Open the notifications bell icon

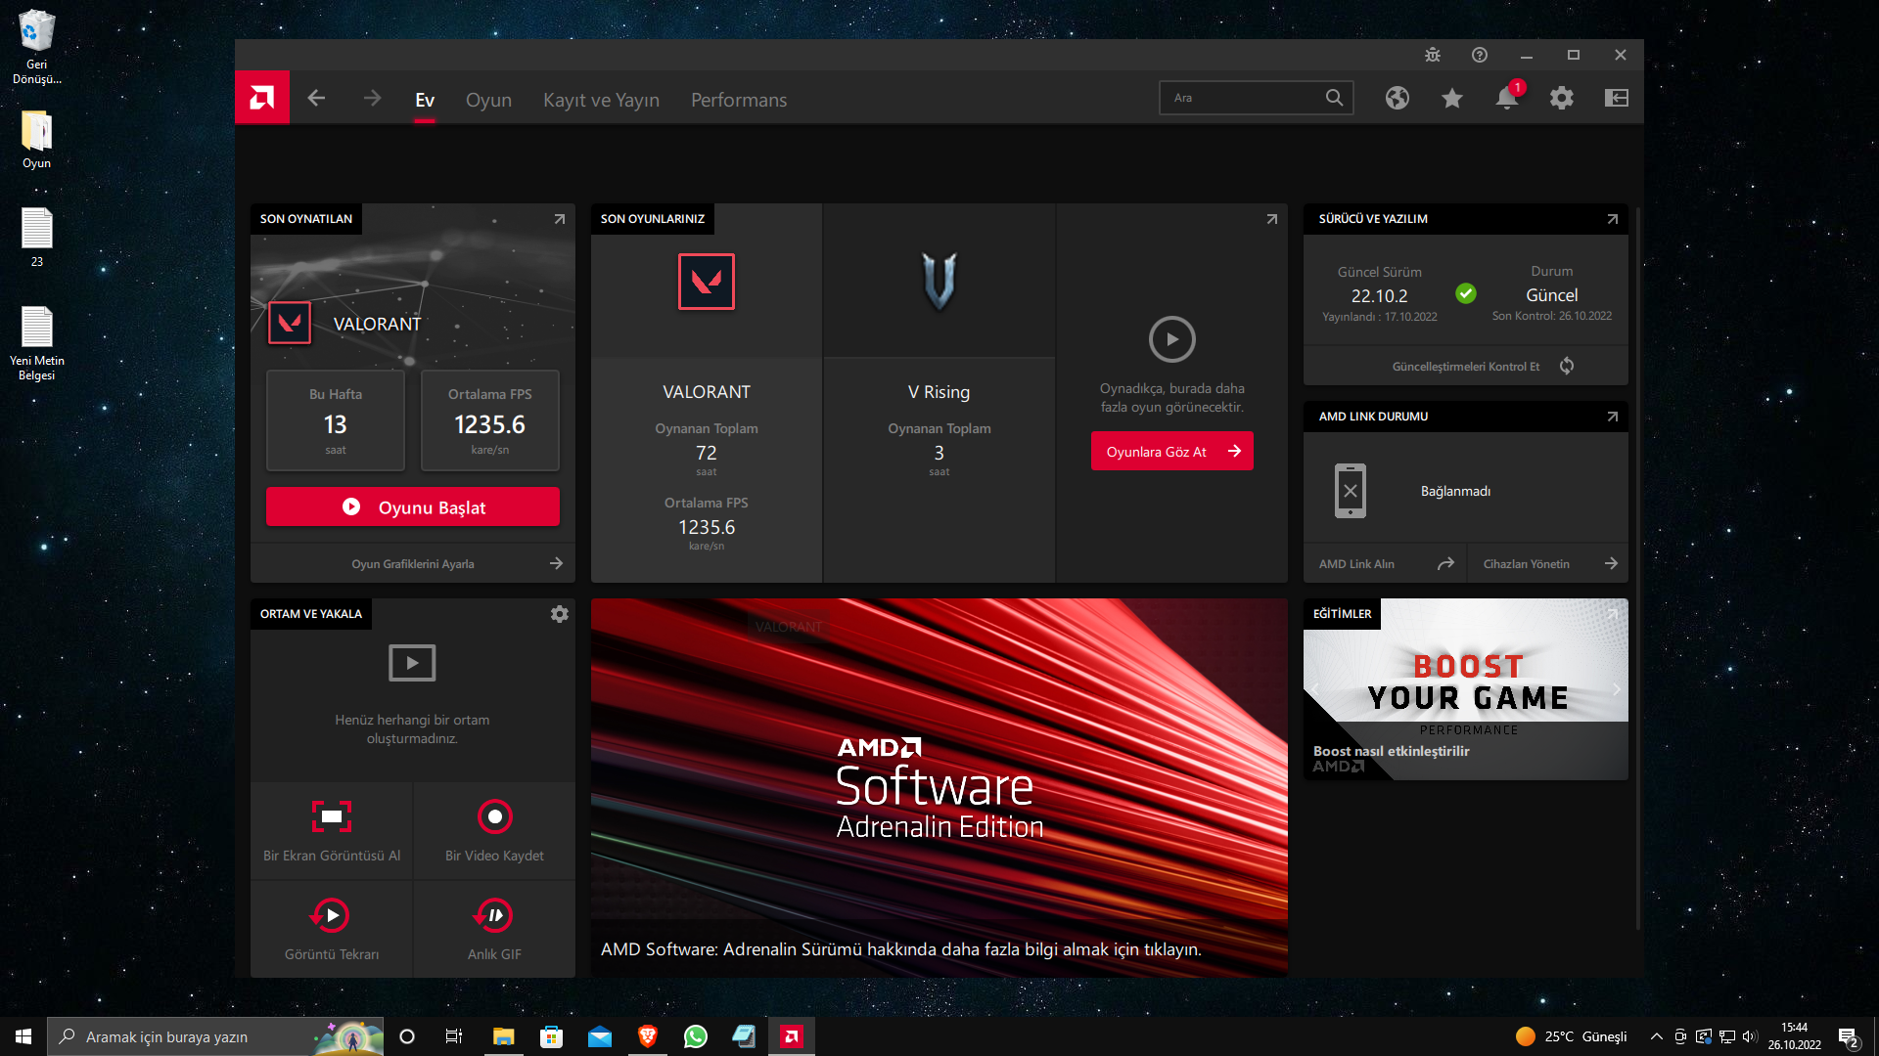(1506, 98)
